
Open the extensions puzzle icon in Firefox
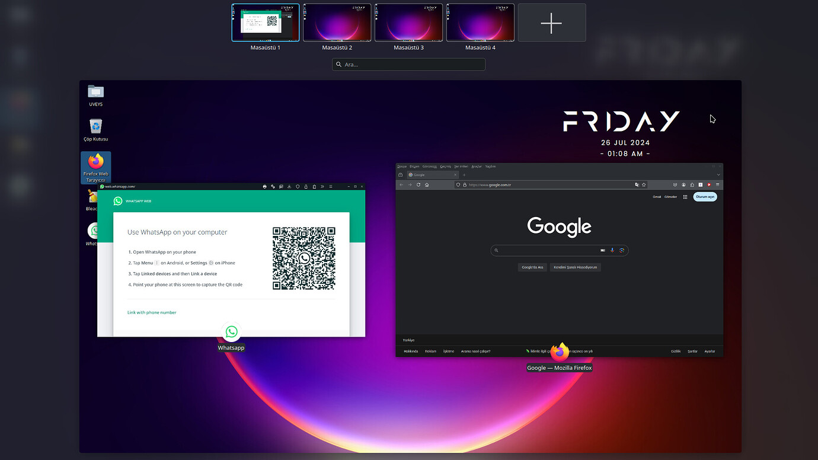click(692, 185)
